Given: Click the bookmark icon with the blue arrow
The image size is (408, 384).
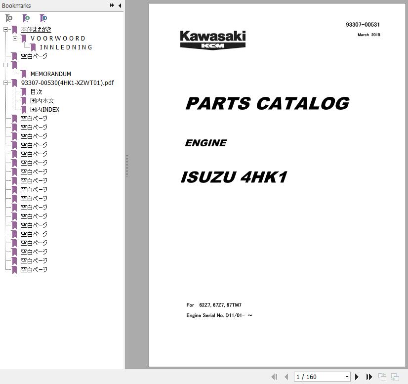Looking at the screenshot, I should coord(43,18).
